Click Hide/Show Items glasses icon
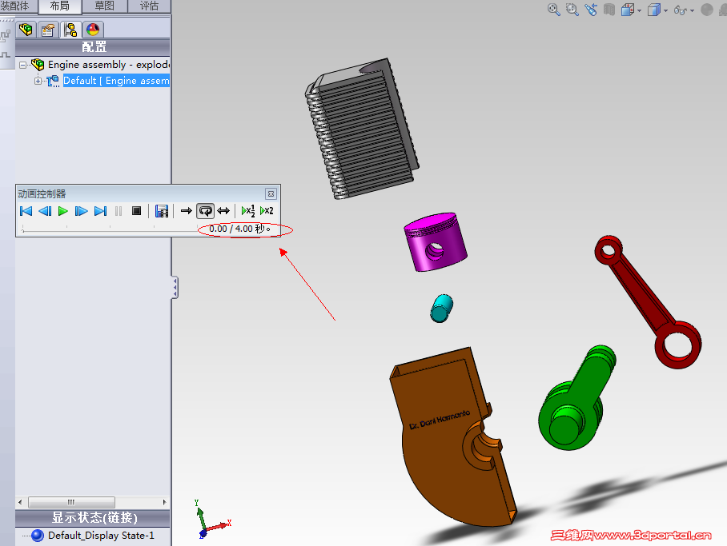The height and width of the screenshot is (546, 727). click(681, 10)
